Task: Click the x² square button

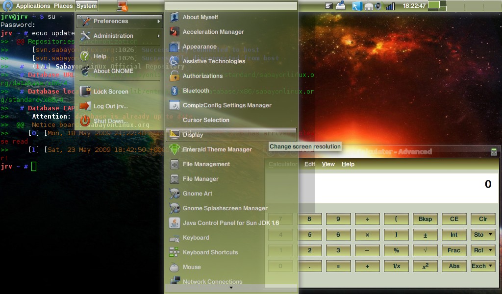Action: coord(425,266)
